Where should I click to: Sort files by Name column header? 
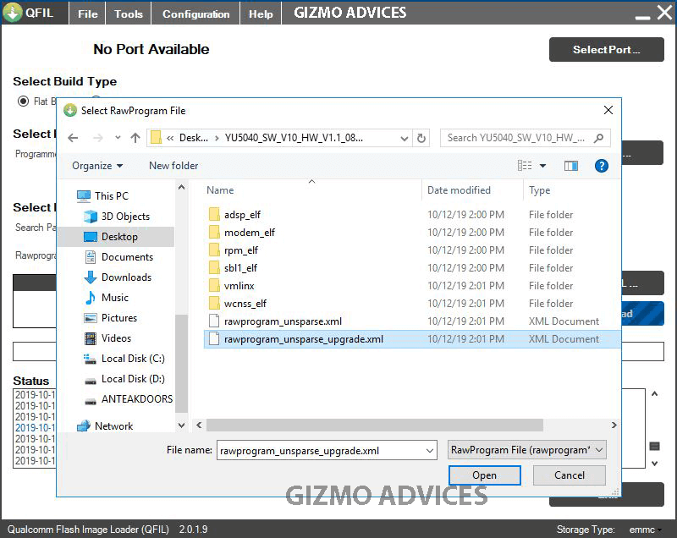[x=220, y=190]
